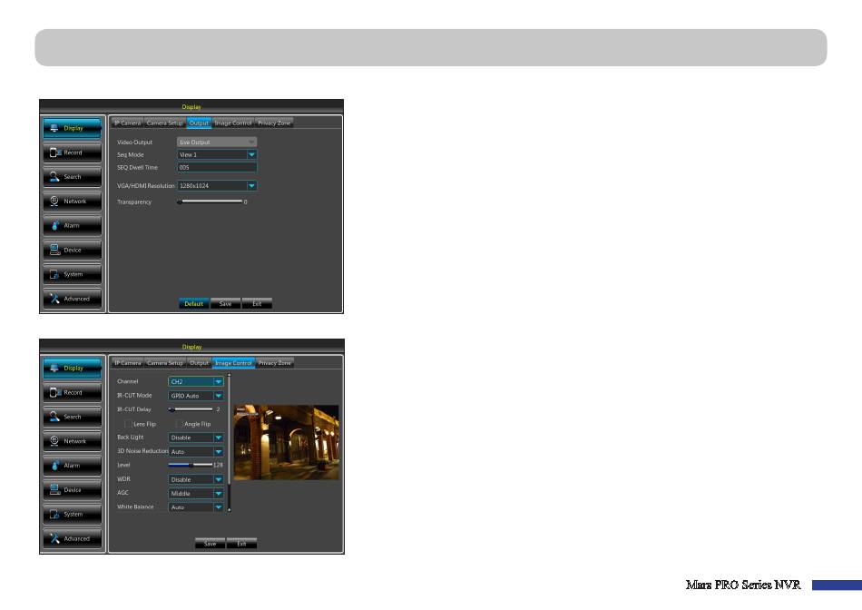Viewport: 862px width, 610px height.
Task: Switch to Privacy Zone tab in upper window
Action: [275, 123]
